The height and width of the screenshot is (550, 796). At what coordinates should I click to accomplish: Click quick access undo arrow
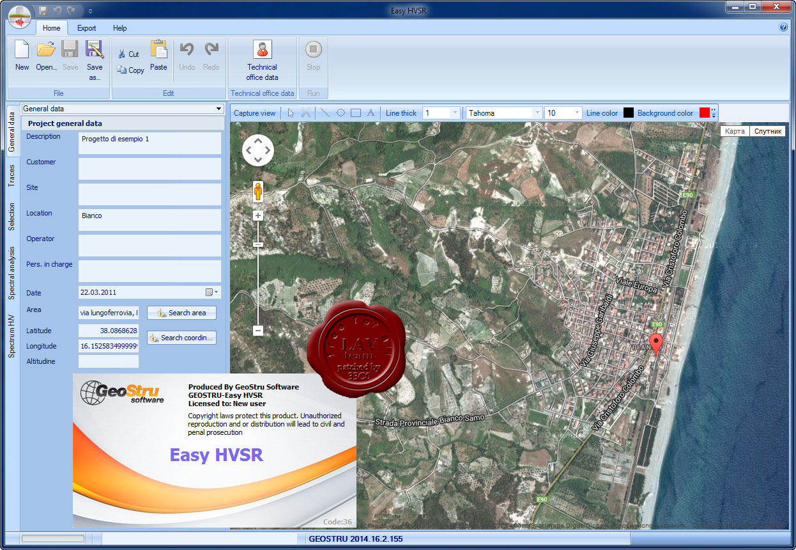57,10
